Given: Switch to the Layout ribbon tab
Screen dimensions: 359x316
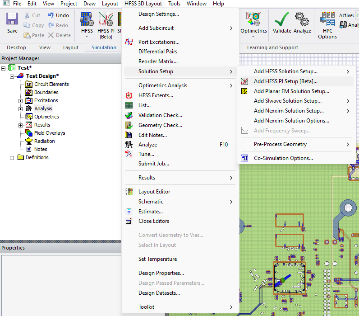Looking at the screenshot, I should click(70, 47).
